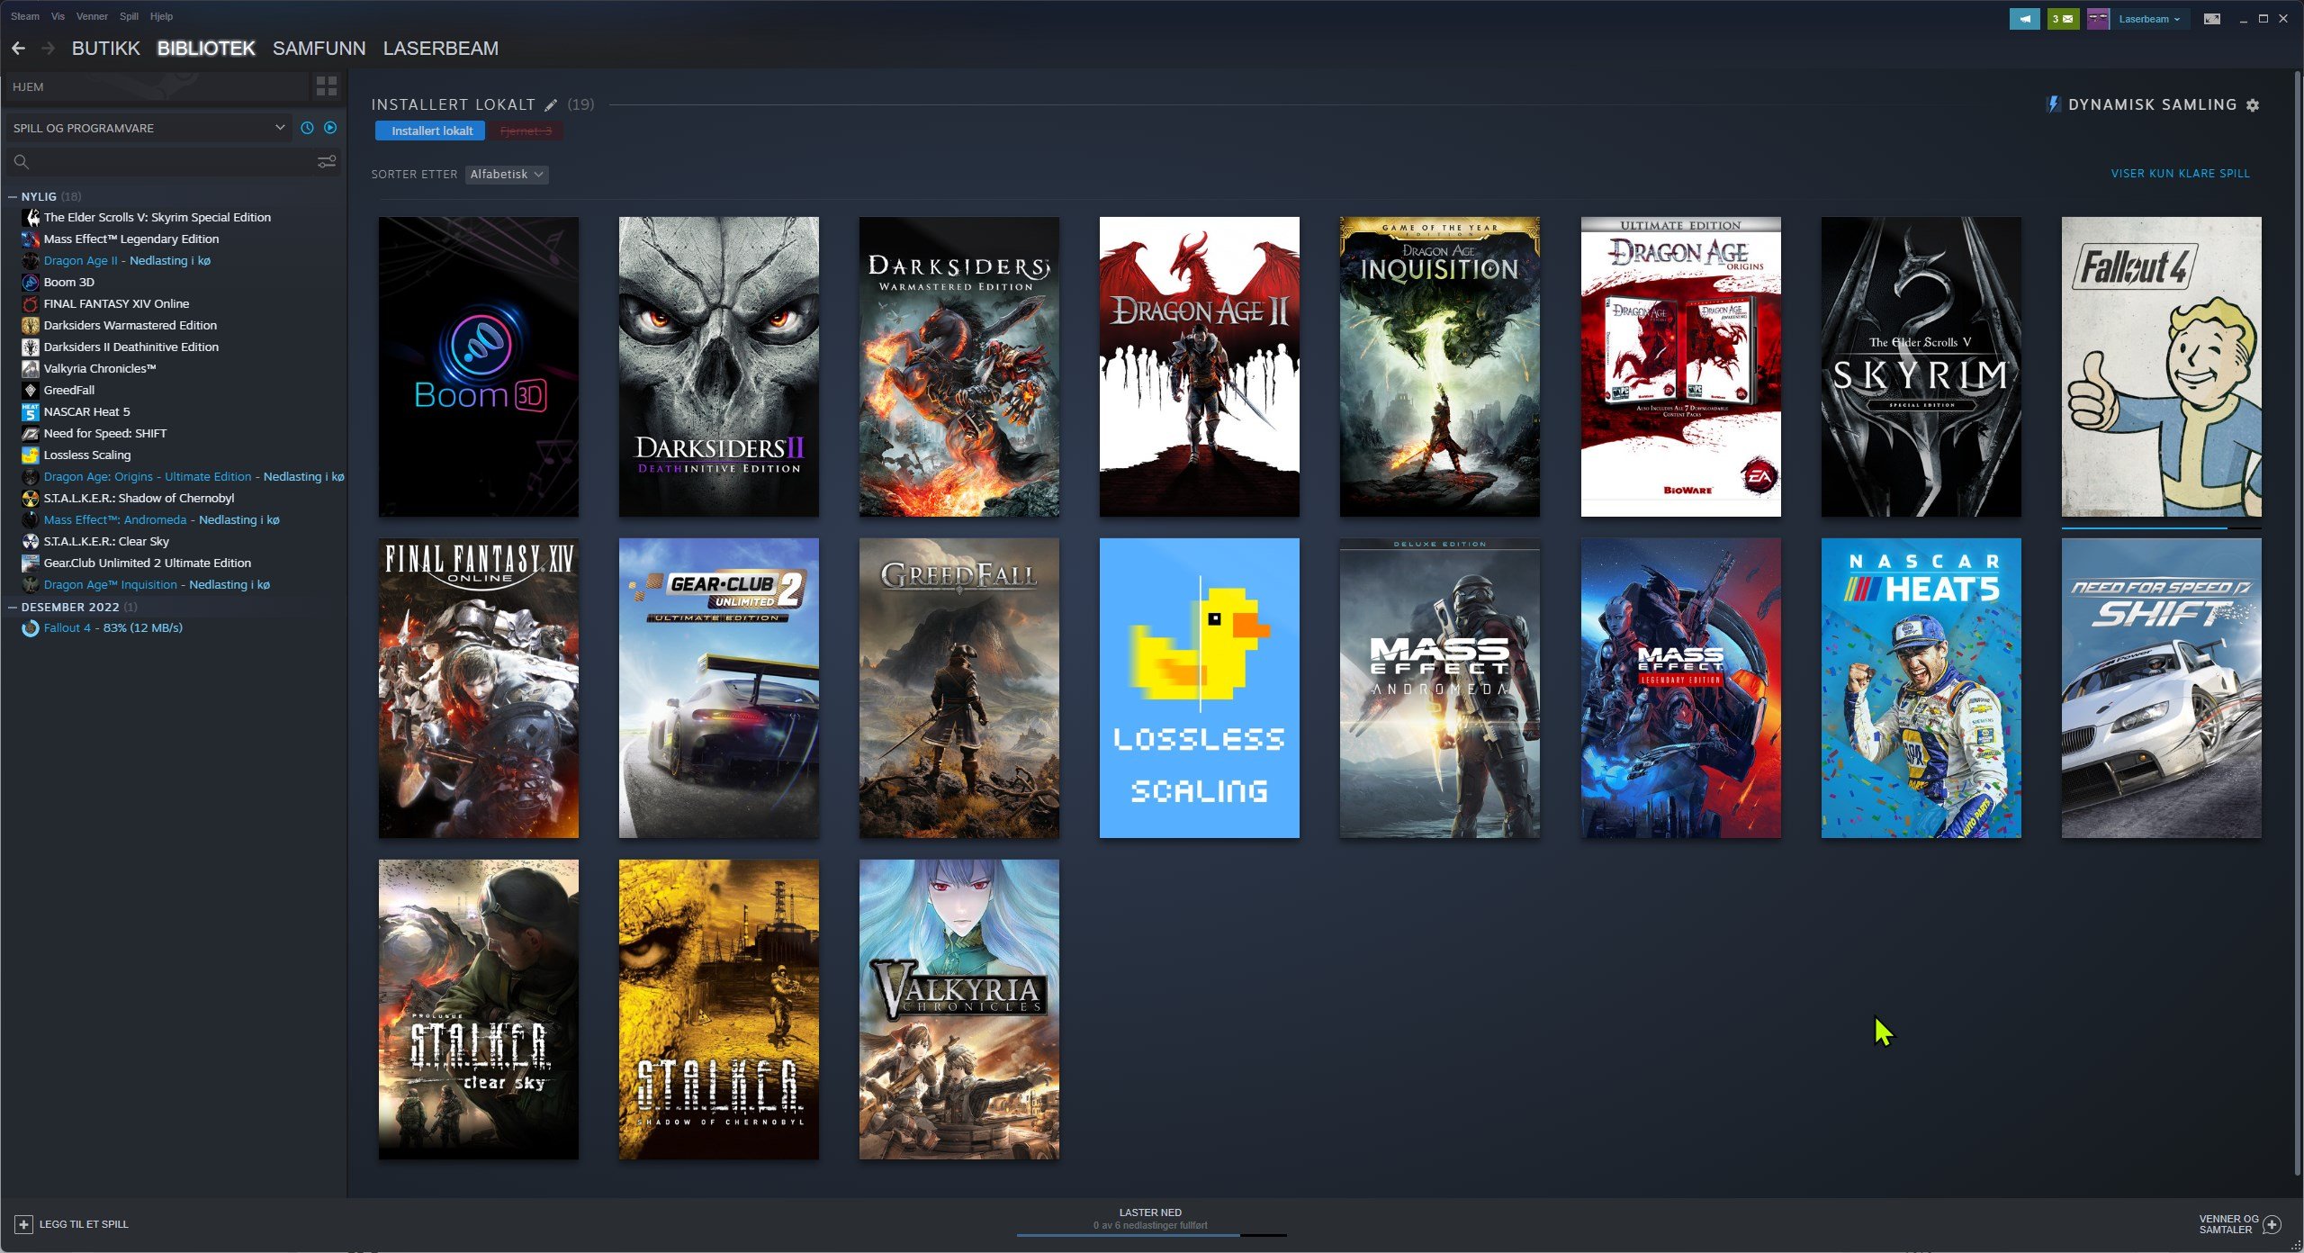Sort library by recent activity clock icon
This screenshot has width=2304, height=1253.
click(x=307, y=128)
